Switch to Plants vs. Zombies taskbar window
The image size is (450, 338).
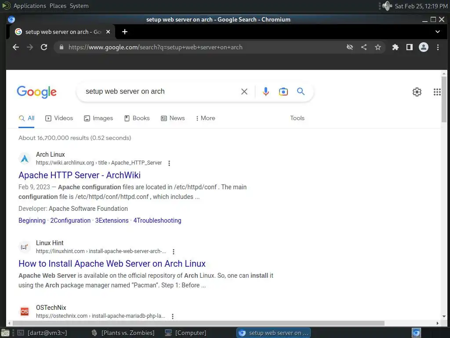123,333
